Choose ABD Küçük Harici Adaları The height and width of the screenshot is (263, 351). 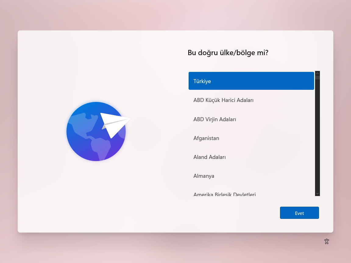251,100
